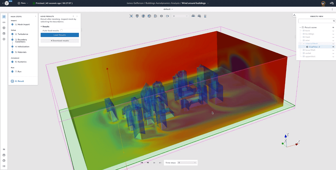Enable Auto-load results checkbox
336x170 pixels.
[x=61, y=31]
